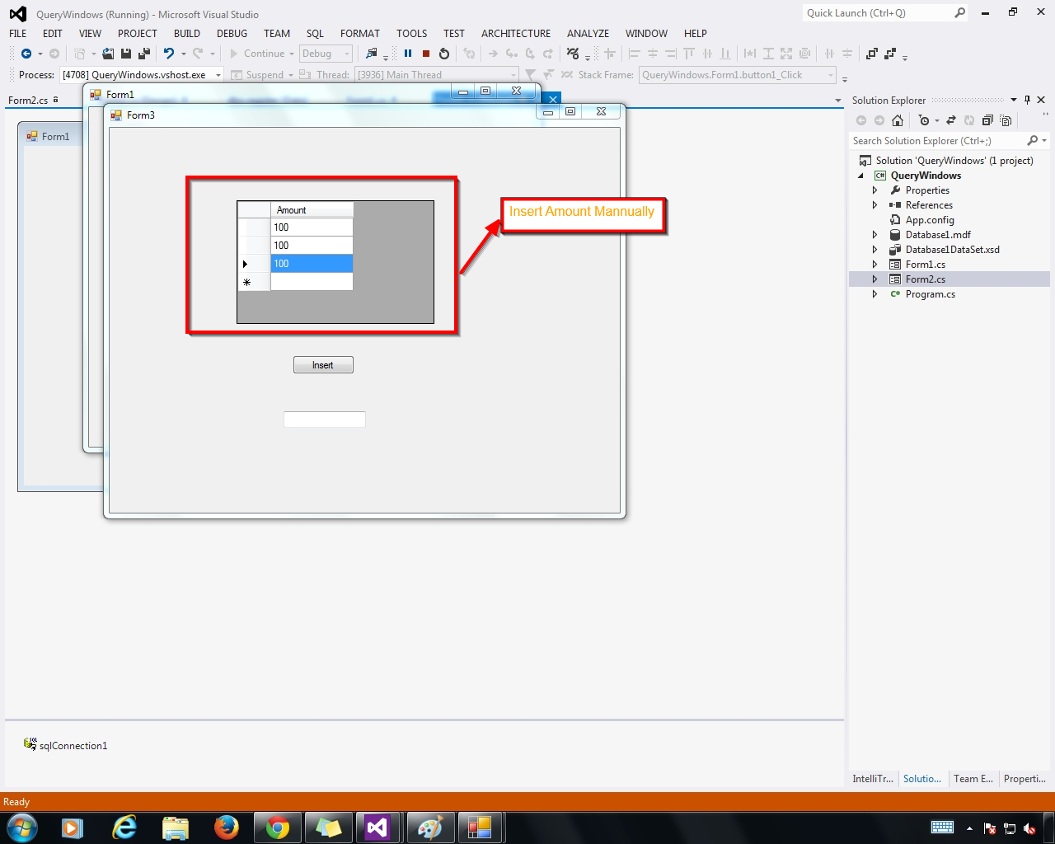Click the Restart debugging icon
The height and width of the screenshot is (844, 1055).
coord(444,54)
